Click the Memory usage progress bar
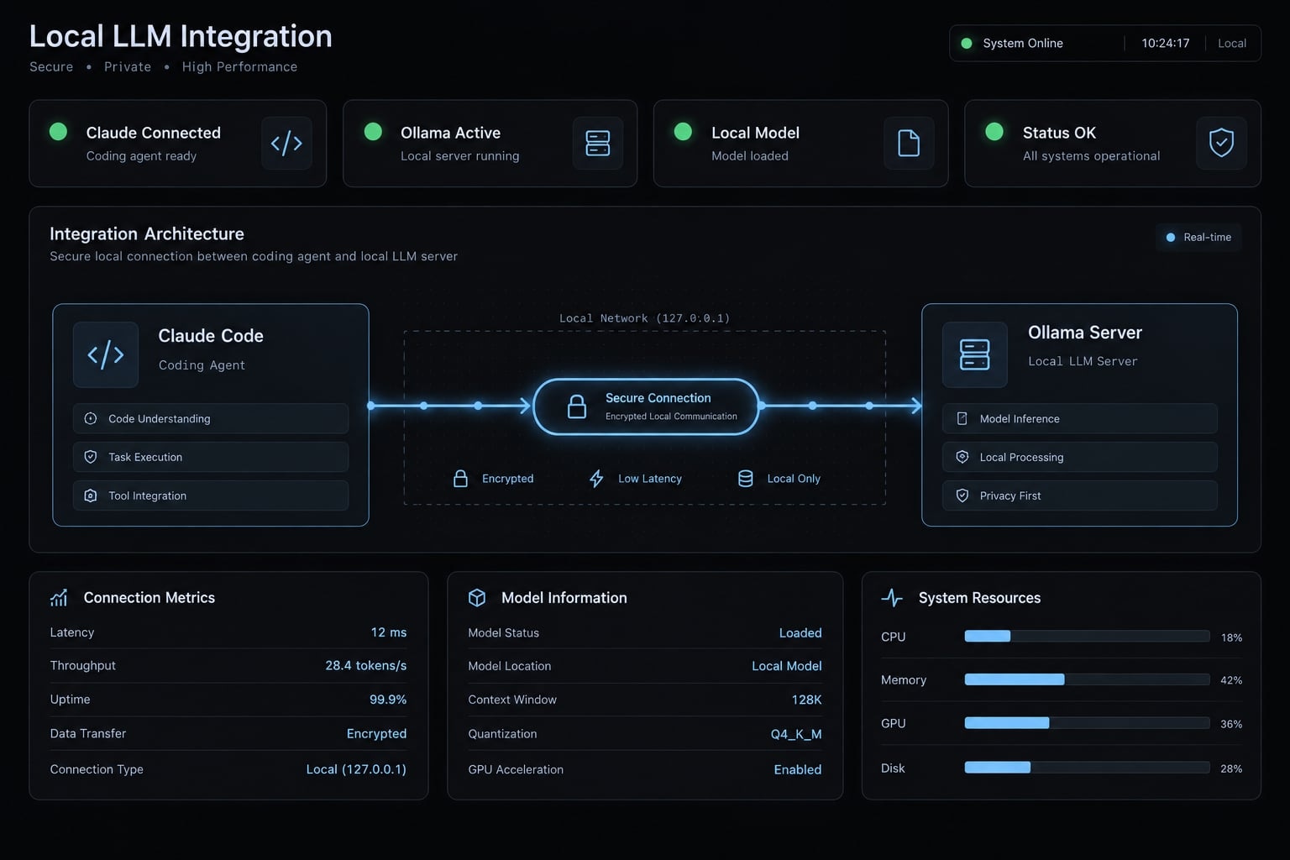Screen dimensions: 1290x860 pyautogui.click(x=1087, y=679)
